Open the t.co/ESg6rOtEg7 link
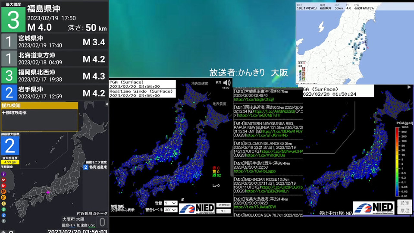This screenshot has height=233, width=414. [x=254, y=100]
